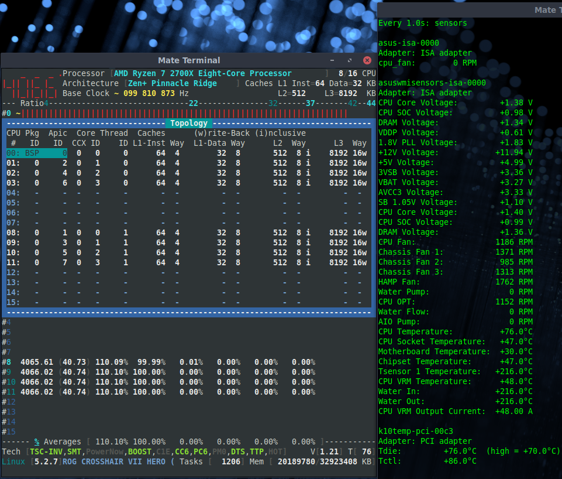
Task: Click the % Averages label
Action: (58, 442)
